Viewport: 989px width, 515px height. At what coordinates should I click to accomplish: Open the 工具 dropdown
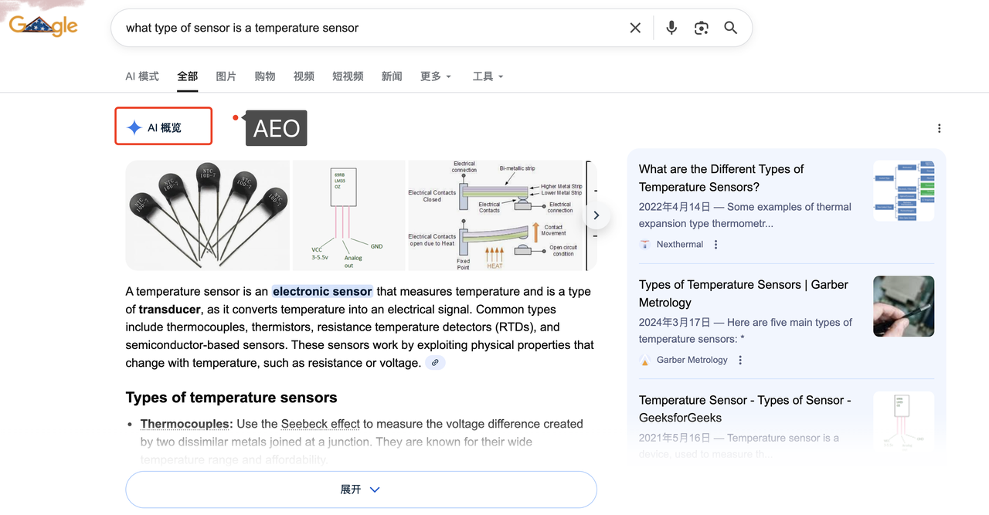488,76
